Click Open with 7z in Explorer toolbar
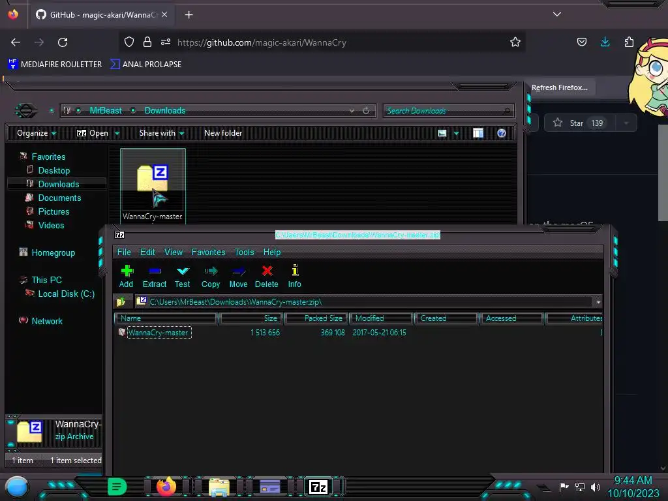 point(93,133)
